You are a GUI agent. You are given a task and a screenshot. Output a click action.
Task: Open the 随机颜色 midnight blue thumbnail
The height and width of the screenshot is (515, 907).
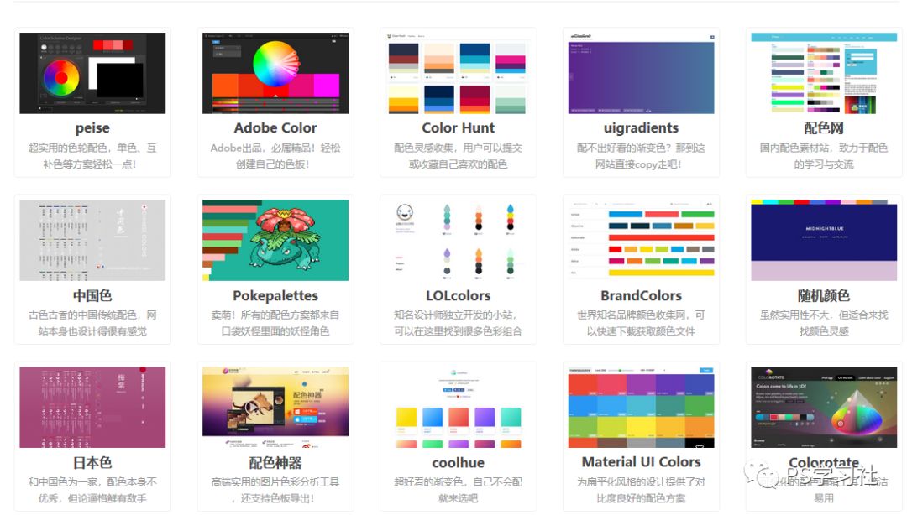click(x=824, y=240)
